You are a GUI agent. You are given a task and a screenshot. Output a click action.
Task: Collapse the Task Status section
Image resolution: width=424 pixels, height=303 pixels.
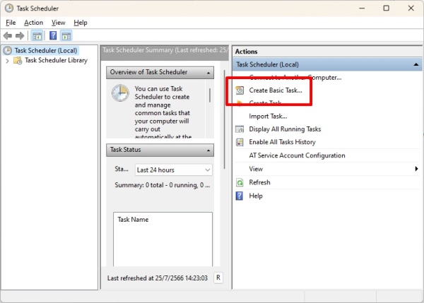(x=208, y=150)
